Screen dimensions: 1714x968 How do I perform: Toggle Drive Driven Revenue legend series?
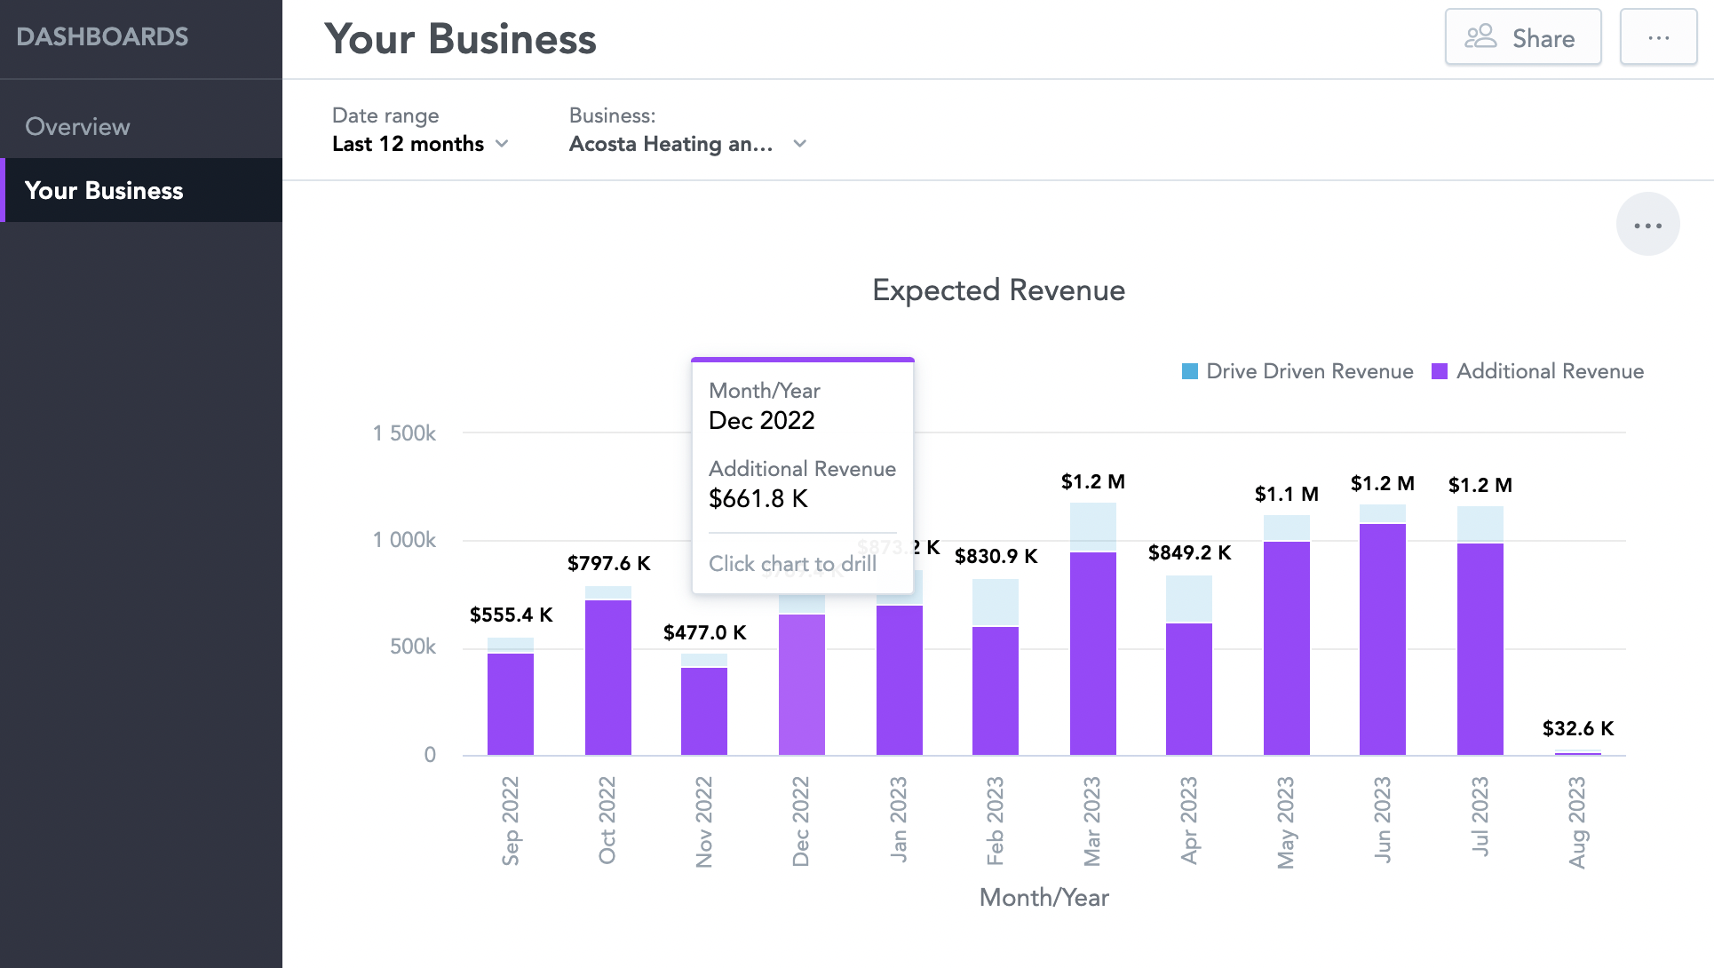coord(1309,371)
